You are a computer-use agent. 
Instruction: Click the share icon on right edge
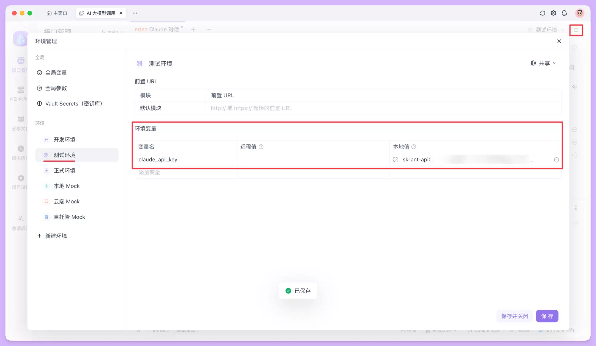pos(575,208)
